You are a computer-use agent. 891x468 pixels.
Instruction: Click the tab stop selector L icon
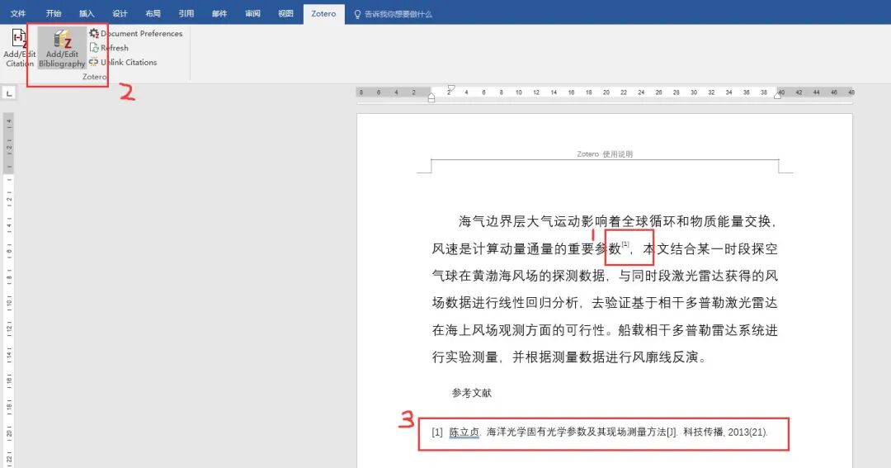pos(9,92)
